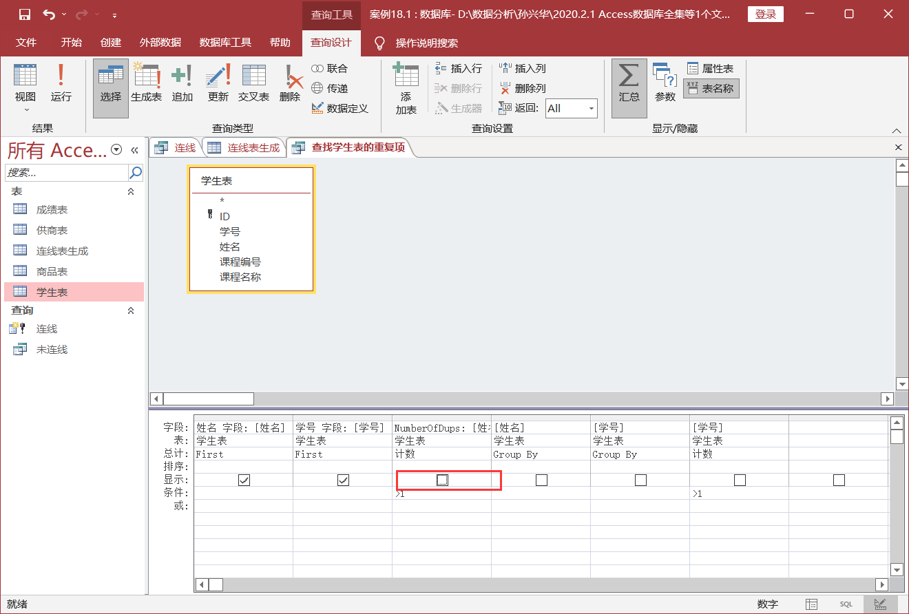909x614 pixels.
Task: Click the 搜索 navigation search field
Action: coord(67,172)
